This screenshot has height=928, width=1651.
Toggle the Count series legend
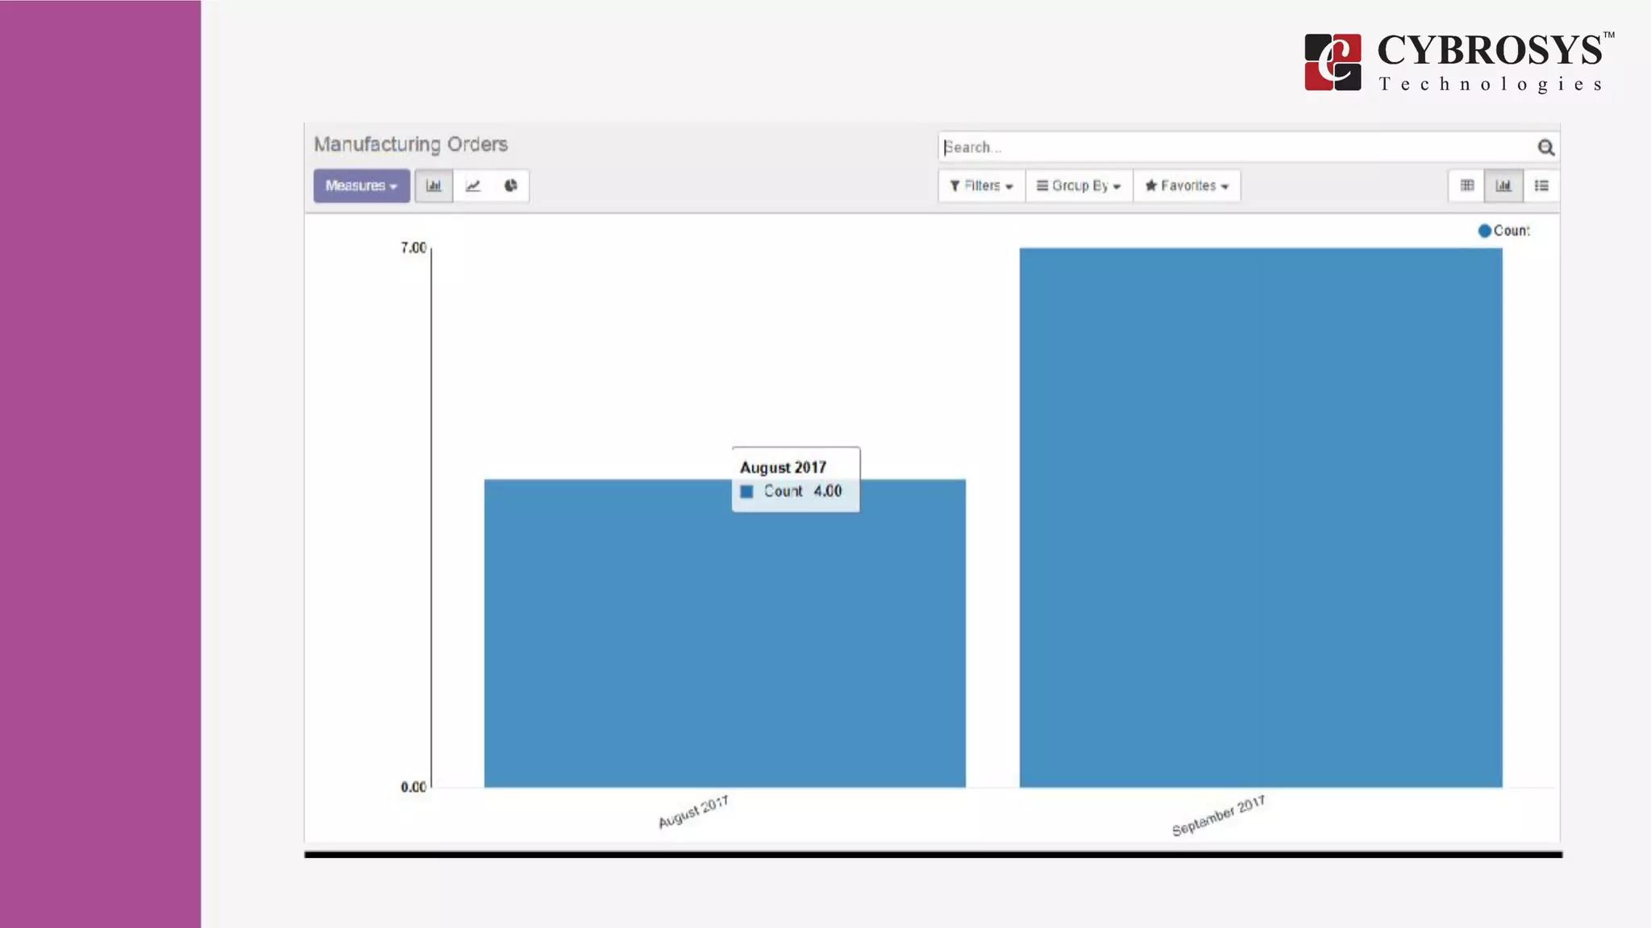point(1503,231)
